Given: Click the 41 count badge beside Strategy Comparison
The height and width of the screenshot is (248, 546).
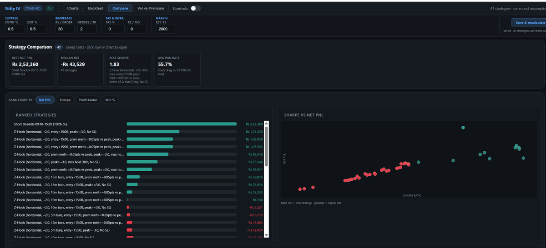Looking at the screenshot, I should [x=59, y=47].
